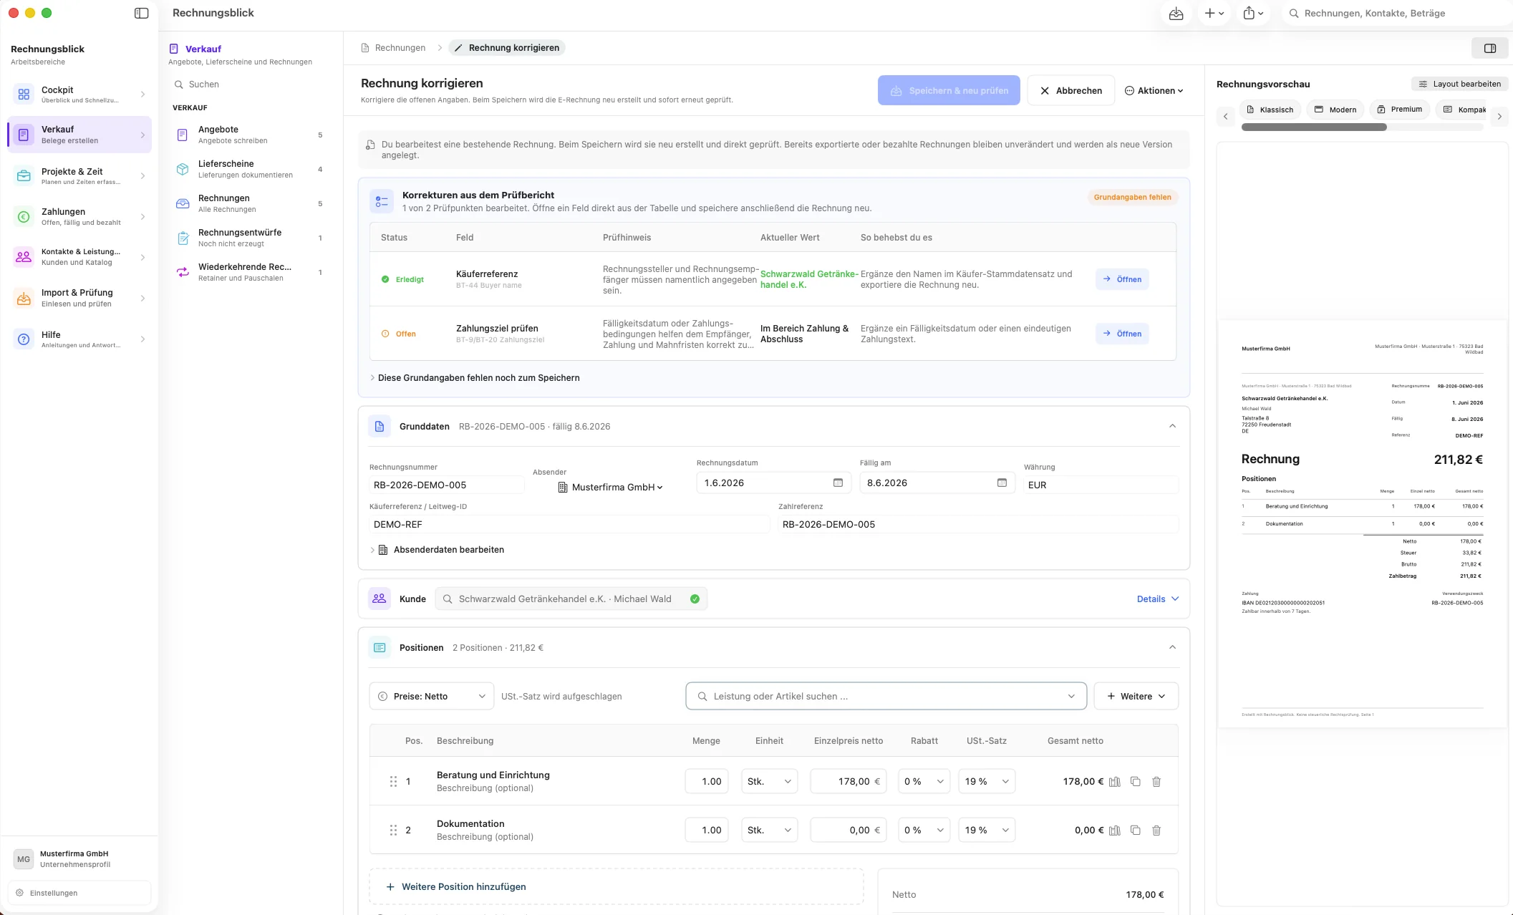Open the Fällig am calendar picker icon

(x=1002, y=483)
